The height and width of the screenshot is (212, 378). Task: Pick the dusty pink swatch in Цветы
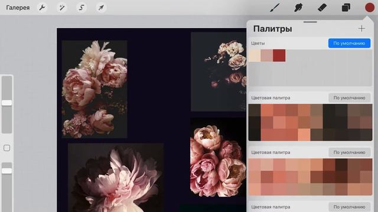pos(267,55)
